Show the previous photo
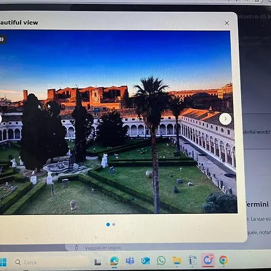Screen dimensions: 271x271 click(1, 119)
